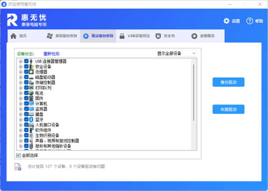Click the 监视器 monitor device icon
This screenshot has width=268, height=191.
pos(31,109)
